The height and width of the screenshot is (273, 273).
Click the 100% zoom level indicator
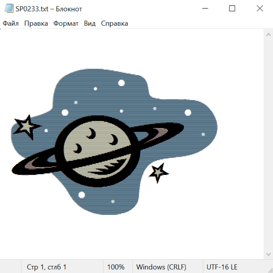coord(116,267)
